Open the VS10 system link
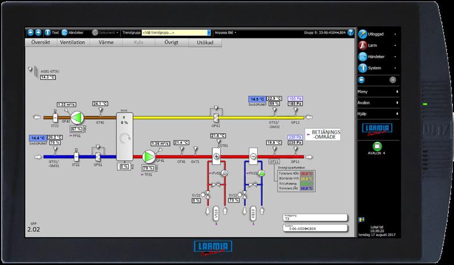 [216, 214]
